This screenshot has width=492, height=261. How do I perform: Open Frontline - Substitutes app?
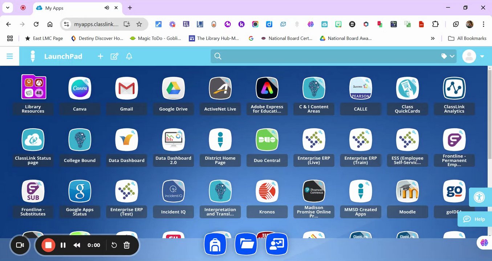(x=33, y=191)
